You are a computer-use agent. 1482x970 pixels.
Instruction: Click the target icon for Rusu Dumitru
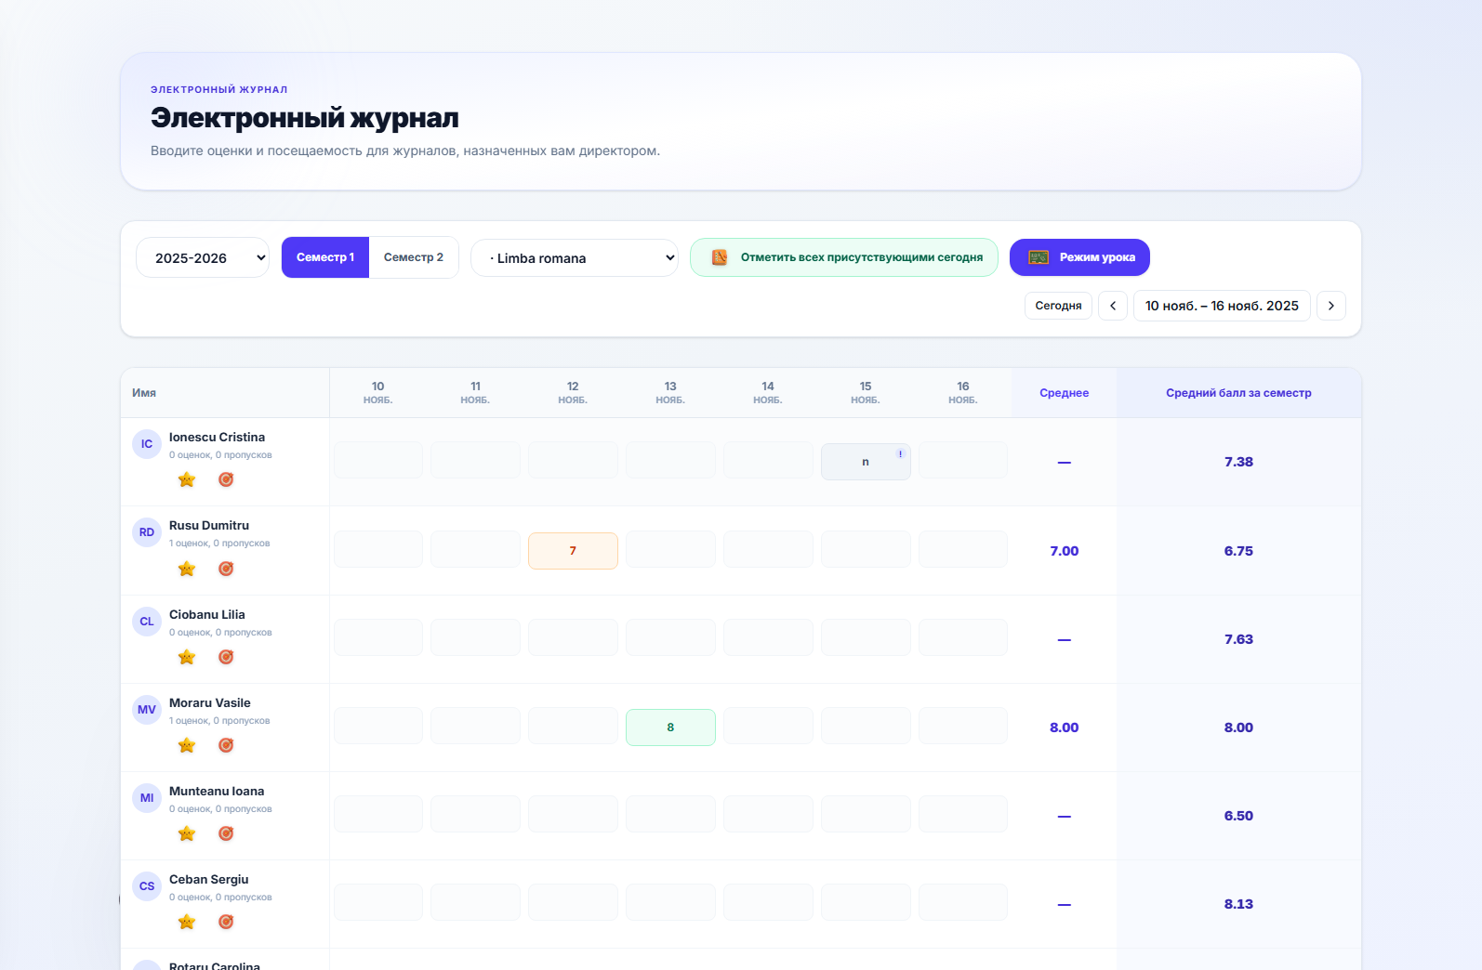tap(226, 569)
